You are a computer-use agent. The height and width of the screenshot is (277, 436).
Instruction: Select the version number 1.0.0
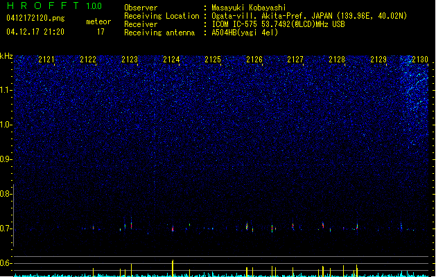(x=94, y=6)
